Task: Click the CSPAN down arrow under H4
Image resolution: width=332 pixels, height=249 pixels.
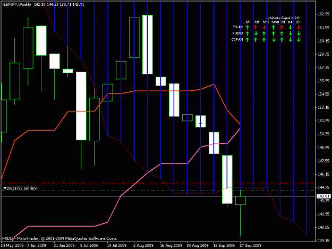Action: pos(291,40)
